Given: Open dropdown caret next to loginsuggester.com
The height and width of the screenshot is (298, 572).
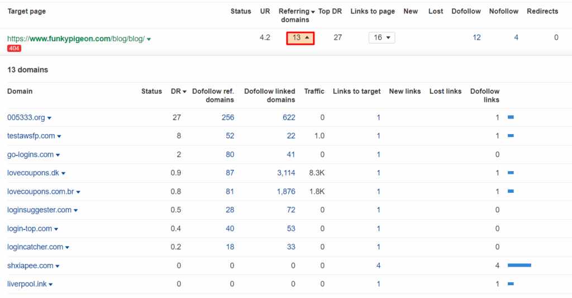Looking at the screenshot, I should 75,210.
